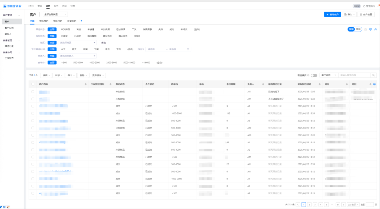Click the 智能营销服 logo icon

5,6
